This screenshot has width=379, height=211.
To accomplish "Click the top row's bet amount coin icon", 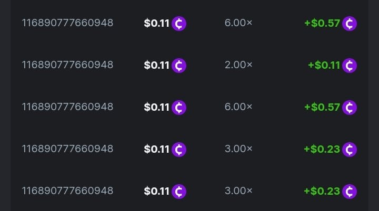I will pyautogui.click(x=179, y=24).
